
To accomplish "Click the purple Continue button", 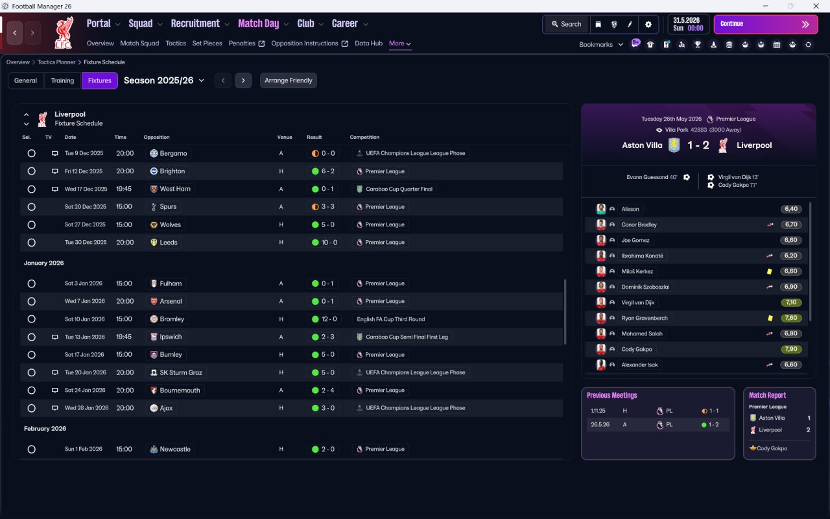I will 766,24.
